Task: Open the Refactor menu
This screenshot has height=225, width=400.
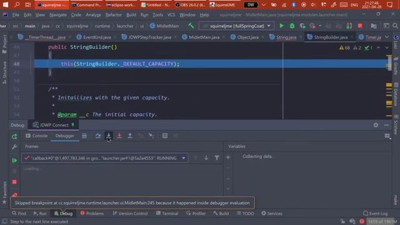Action: point(114,15)
